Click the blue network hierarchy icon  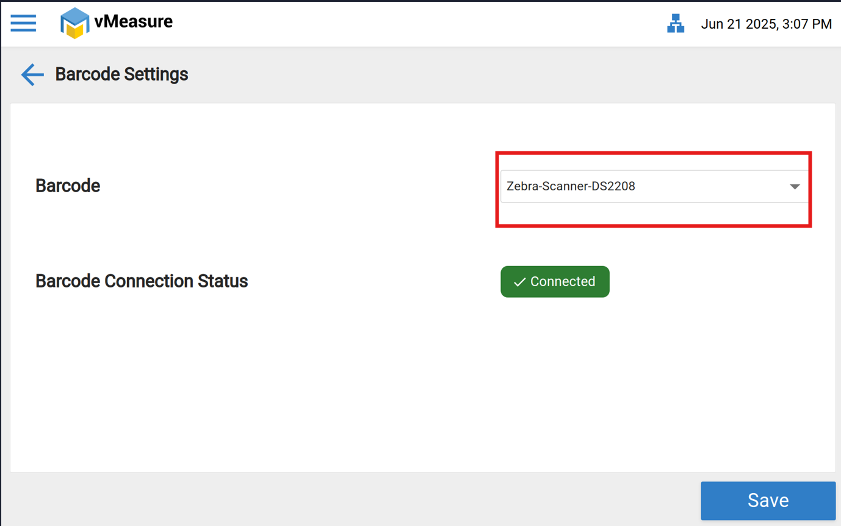pyautogui.click(x=676, y=24)
